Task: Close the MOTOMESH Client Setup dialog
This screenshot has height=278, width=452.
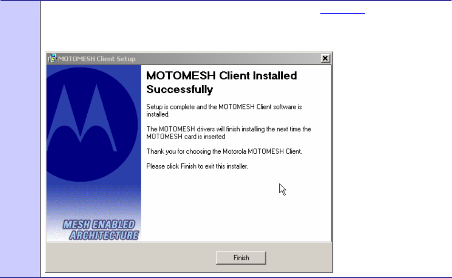Action: [325, 59]
